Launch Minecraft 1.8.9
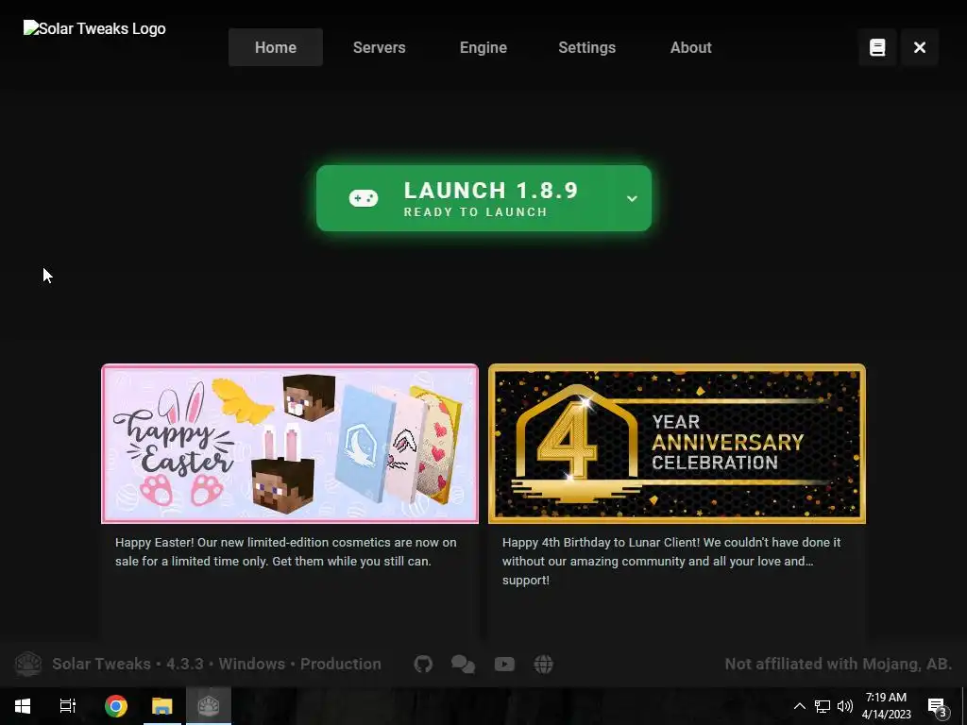The height and width of the screenshot is (725, 967). [x=483, y=198]
